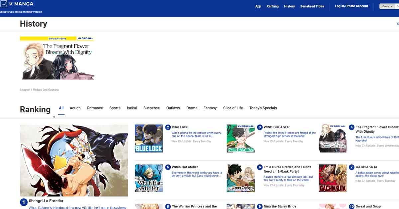Switch to the Suspense ranking tab
The height and width of the screenshot is (209, 399).
click(152, 108)
